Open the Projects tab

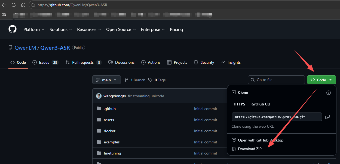coord(177,62)
